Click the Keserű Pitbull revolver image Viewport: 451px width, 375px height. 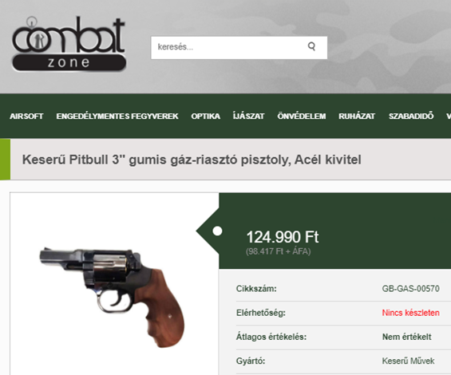(113, 297)
